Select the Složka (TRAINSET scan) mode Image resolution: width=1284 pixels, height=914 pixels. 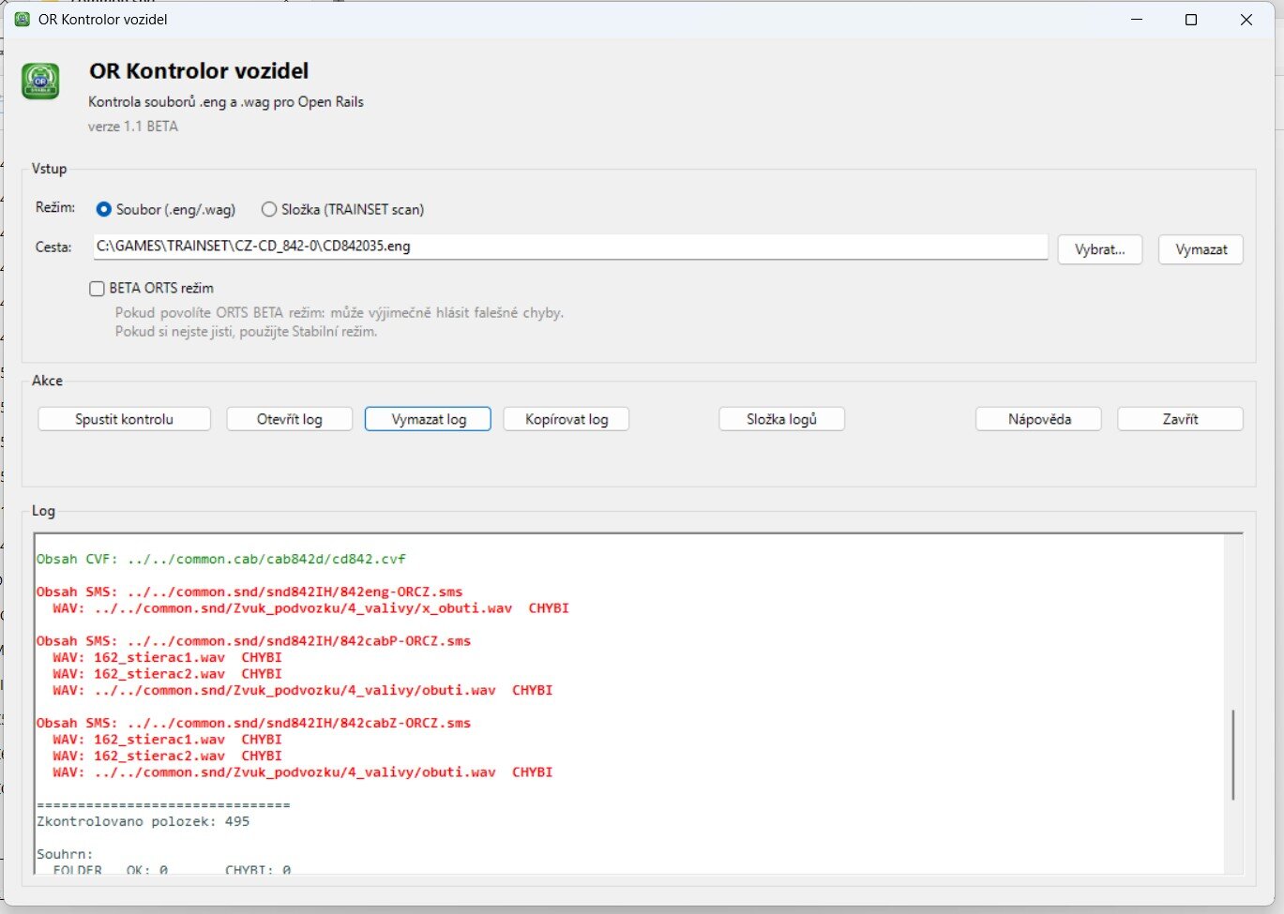(269, 210)
